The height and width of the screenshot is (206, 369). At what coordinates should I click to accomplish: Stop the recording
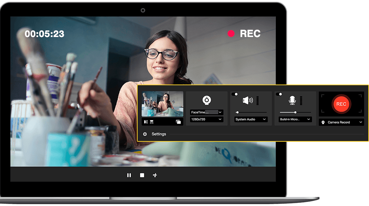(x=142, y=175)
